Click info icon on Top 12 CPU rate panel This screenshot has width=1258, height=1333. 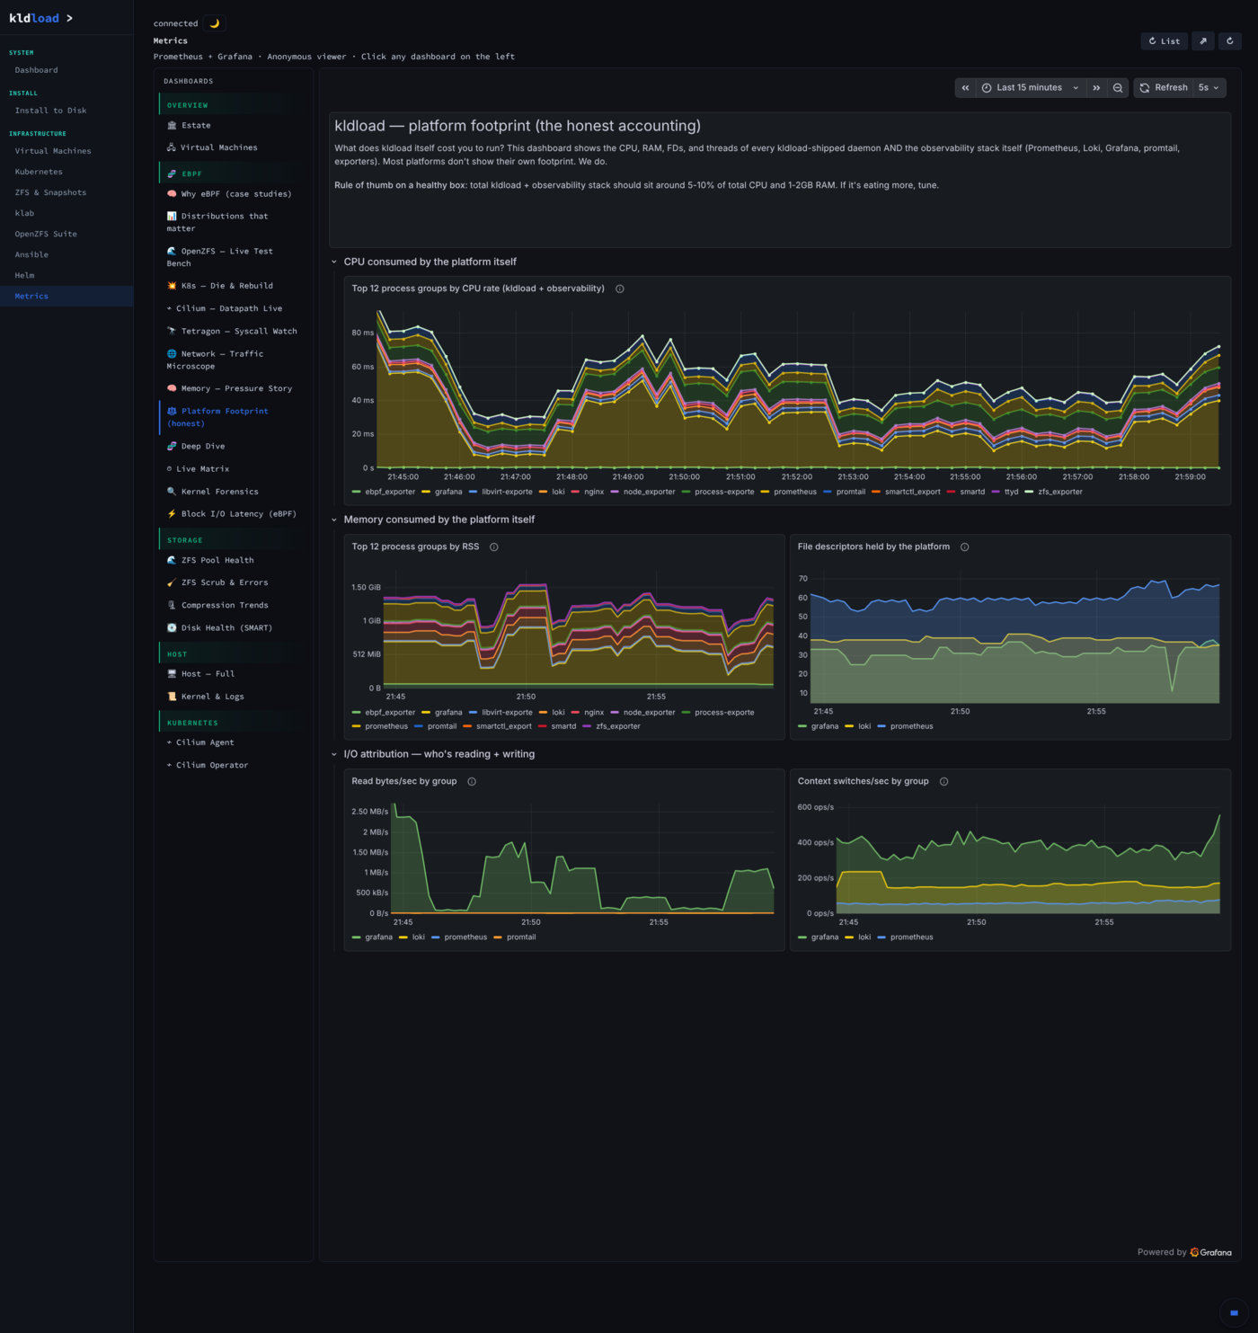click(620, 289)
